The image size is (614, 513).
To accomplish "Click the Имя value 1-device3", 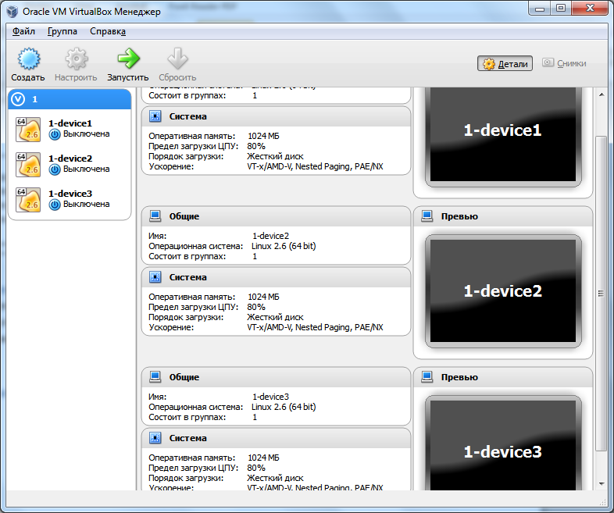I will click(x=270, y=397).
